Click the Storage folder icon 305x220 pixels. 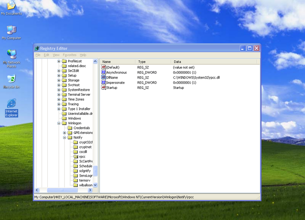click(64, 80)
